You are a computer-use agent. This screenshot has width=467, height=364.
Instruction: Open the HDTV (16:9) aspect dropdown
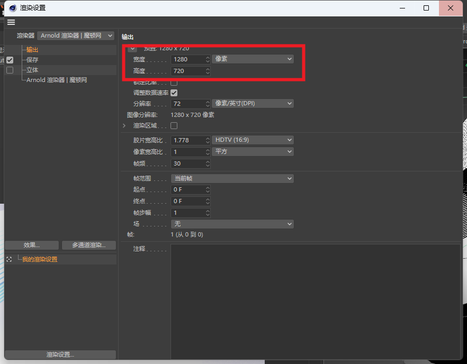pyautogui.click(x=253, y=140)
